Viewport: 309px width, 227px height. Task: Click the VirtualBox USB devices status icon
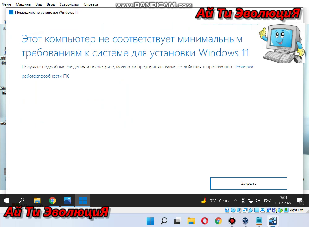tap(251, 210)
